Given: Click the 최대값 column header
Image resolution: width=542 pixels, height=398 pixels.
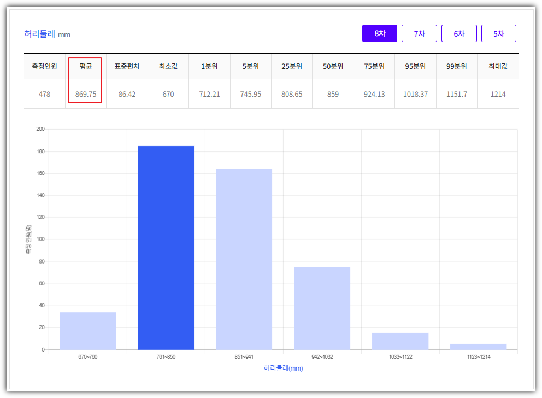Looking at the screenshot, I should pos(498,66).
